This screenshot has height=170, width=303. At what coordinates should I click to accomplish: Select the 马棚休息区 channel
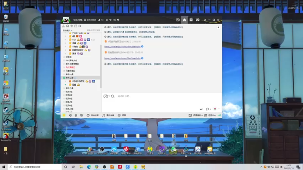point(70,71)
